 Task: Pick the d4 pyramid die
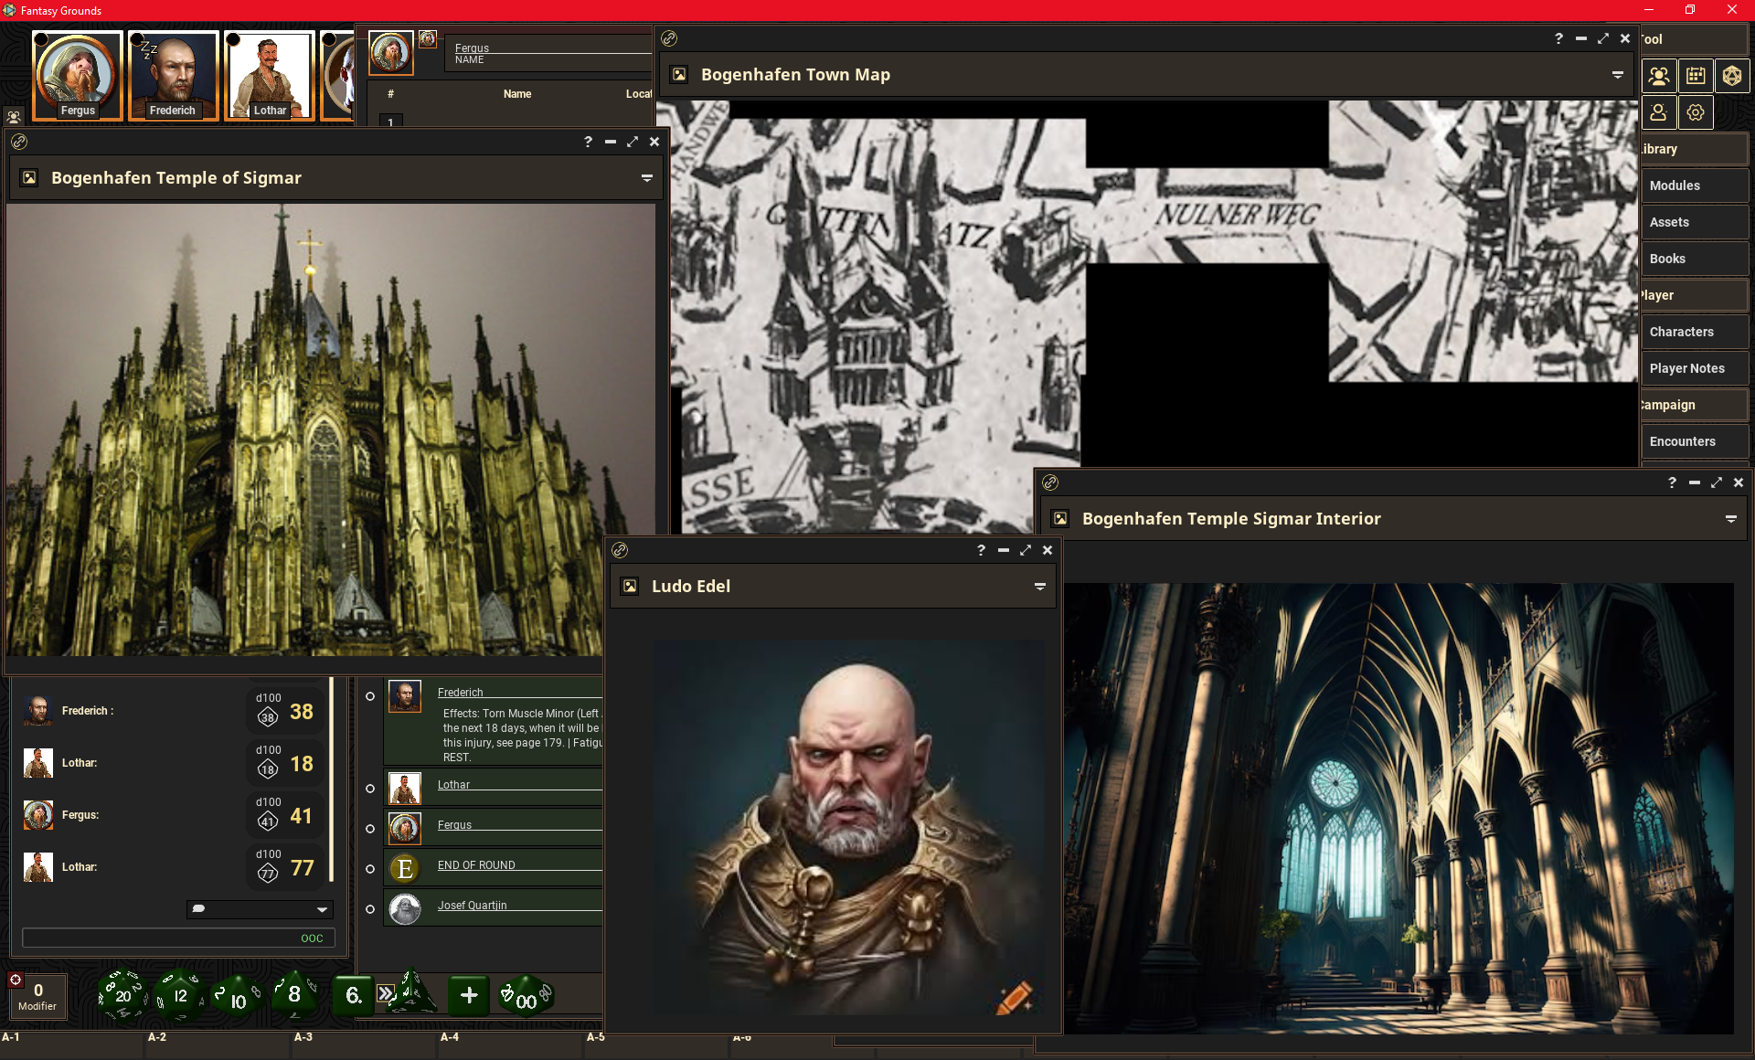coord(413,993)
